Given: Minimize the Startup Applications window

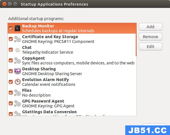Looking at the screenshot, I should 10,4.
